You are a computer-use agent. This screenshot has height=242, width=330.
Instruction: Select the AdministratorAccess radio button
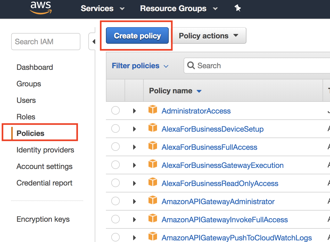(x=115, y=110)
